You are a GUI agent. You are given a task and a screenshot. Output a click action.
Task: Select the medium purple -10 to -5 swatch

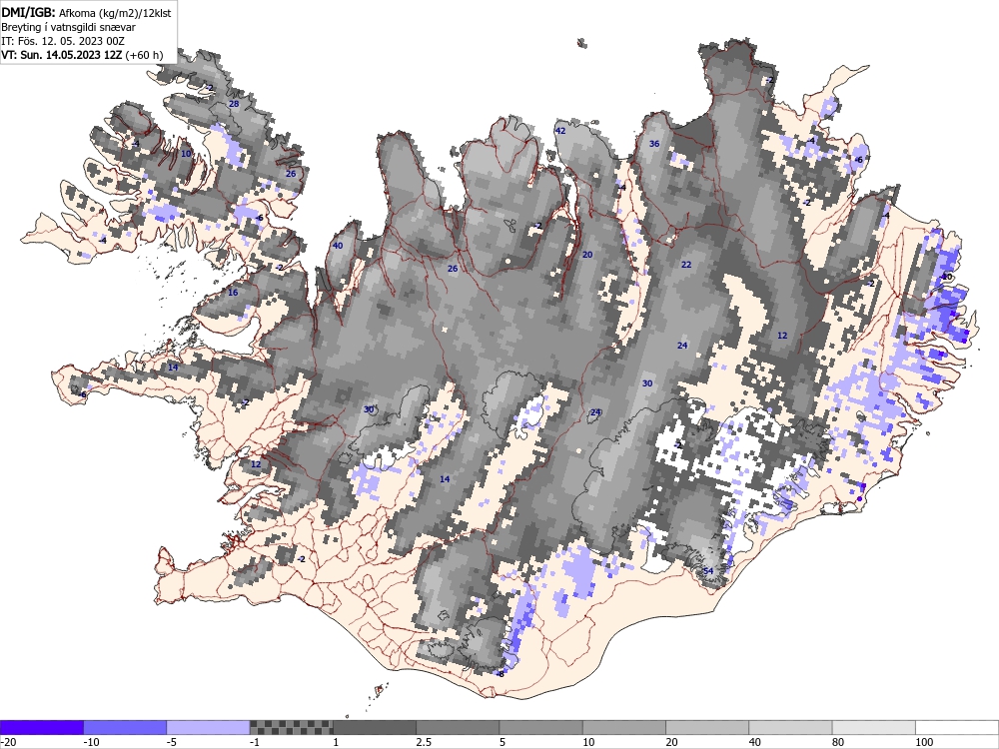coord(125,727)
